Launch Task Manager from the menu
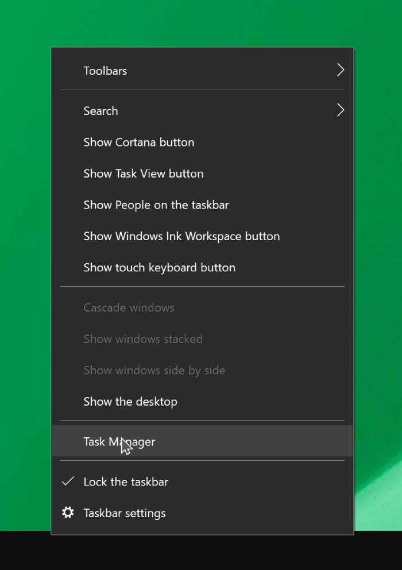This screenshot has height=570, width=402. pos(202,441)
